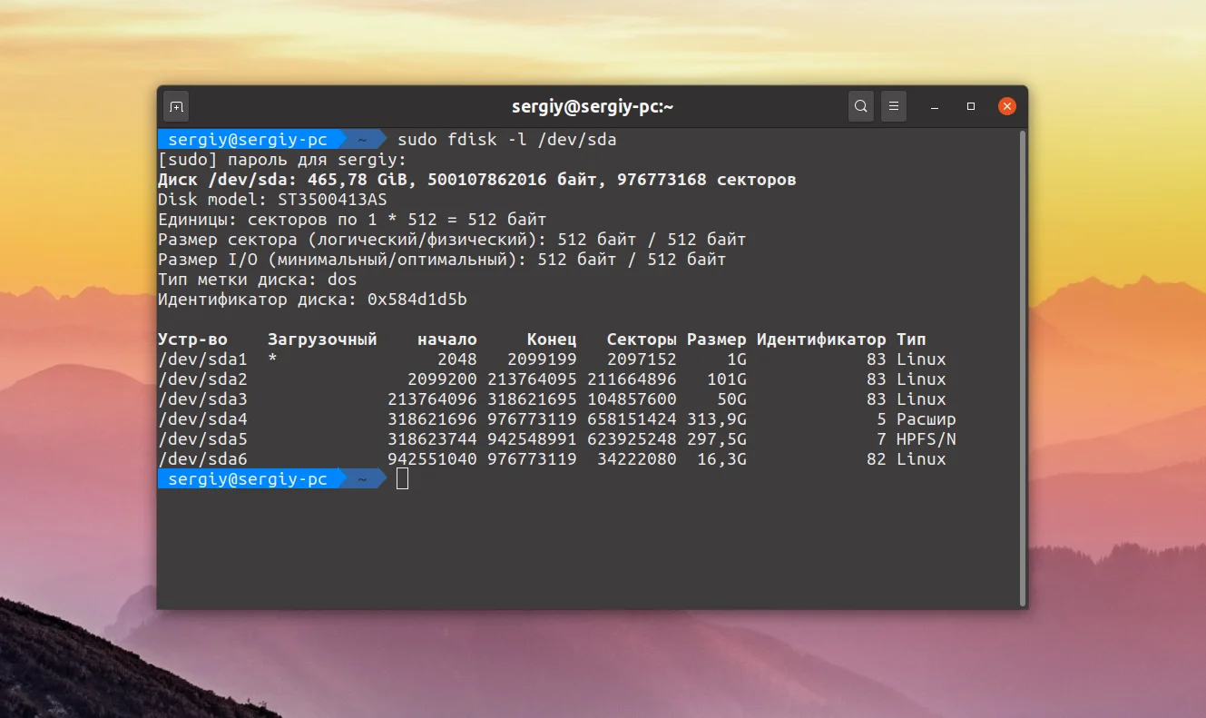Open a new terminal tab

pos(176,106)
